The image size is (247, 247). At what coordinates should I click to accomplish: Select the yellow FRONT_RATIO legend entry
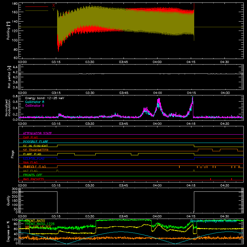point(35,221)
